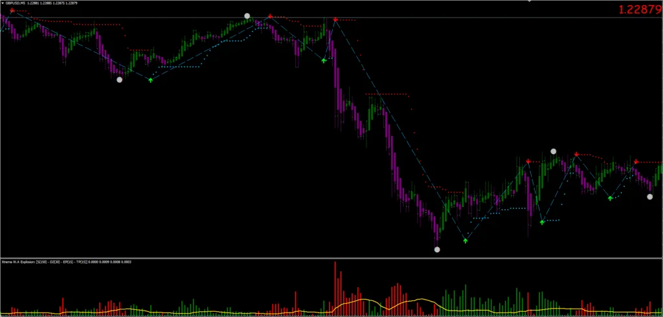Select the white dot at the lowest price bottom
Image resolution: width=663 pixels, height=317 pixels.
click(437, 249)
